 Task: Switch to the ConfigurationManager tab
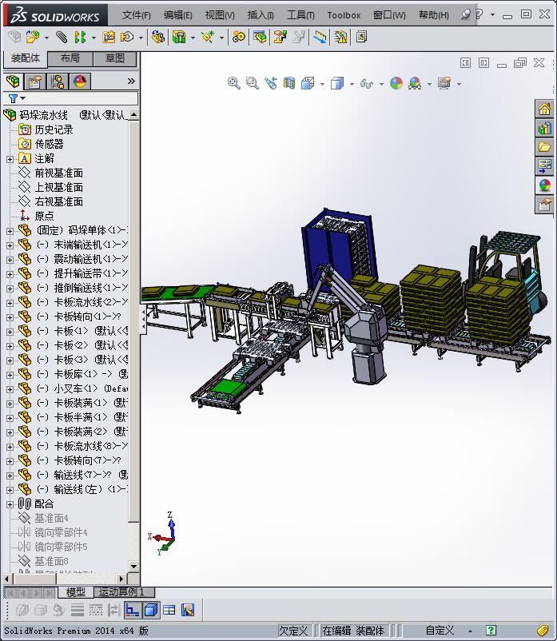click(x=58, y=82)
